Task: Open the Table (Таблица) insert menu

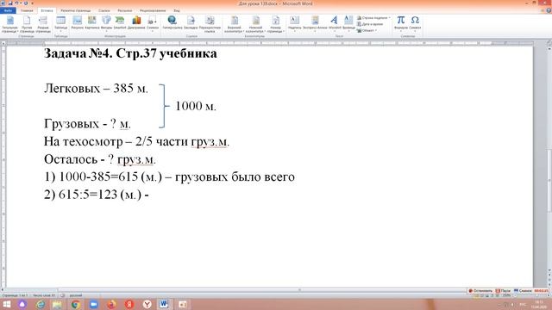Action: 61,23
